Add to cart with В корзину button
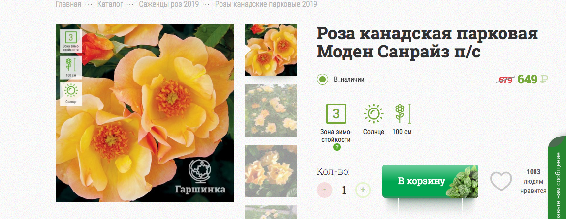The height and width of the screenshot is (219, 566). (x=430, y=181)
